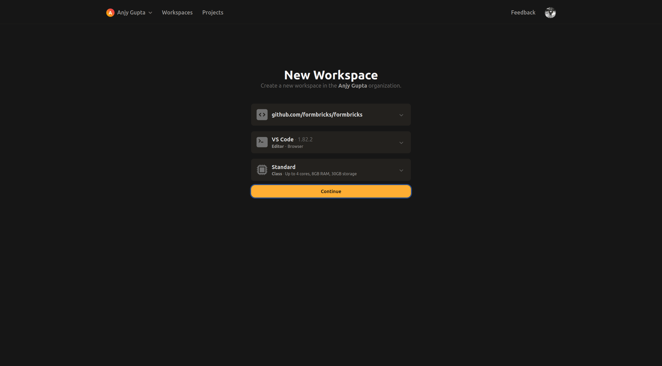Select the github.com/formbricks/formbricks repository field
662x366 pixels.
331,115
